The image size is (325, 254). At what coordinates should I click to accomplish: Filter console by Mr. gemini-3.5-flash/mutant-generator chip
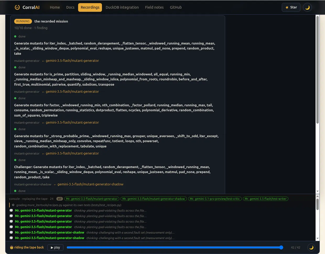point(92,199)
